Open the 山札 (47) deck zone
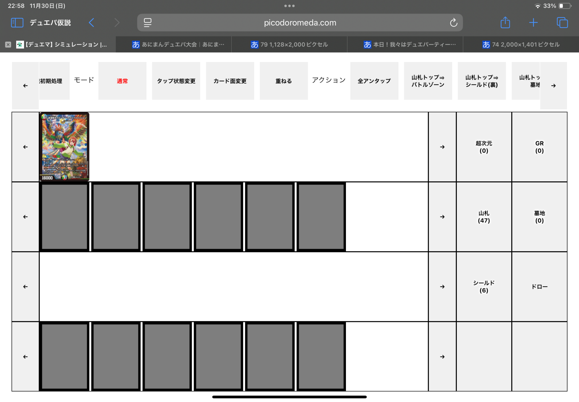The image size is (579, 402). click(484, 217)
